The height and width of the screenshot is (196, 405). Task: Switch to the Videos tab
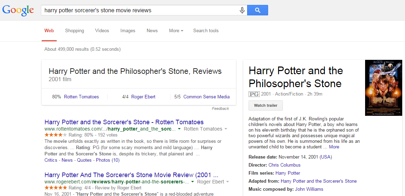[x=102, y=31]
